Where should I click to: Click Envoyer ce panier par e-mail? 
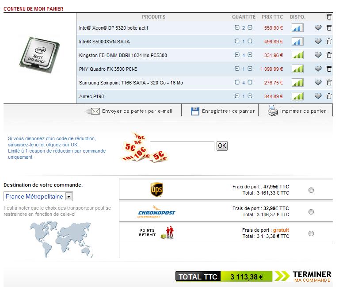tap(137, 111)
